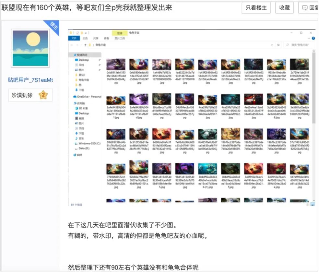Open the 图片工具 ribbon tab
Viewport: 319px width, 272px height.
click(x=120, y=38)
